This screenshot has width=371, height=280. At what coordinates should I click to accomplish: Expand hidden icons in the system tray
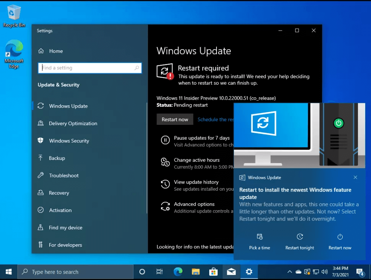[290, 272]
